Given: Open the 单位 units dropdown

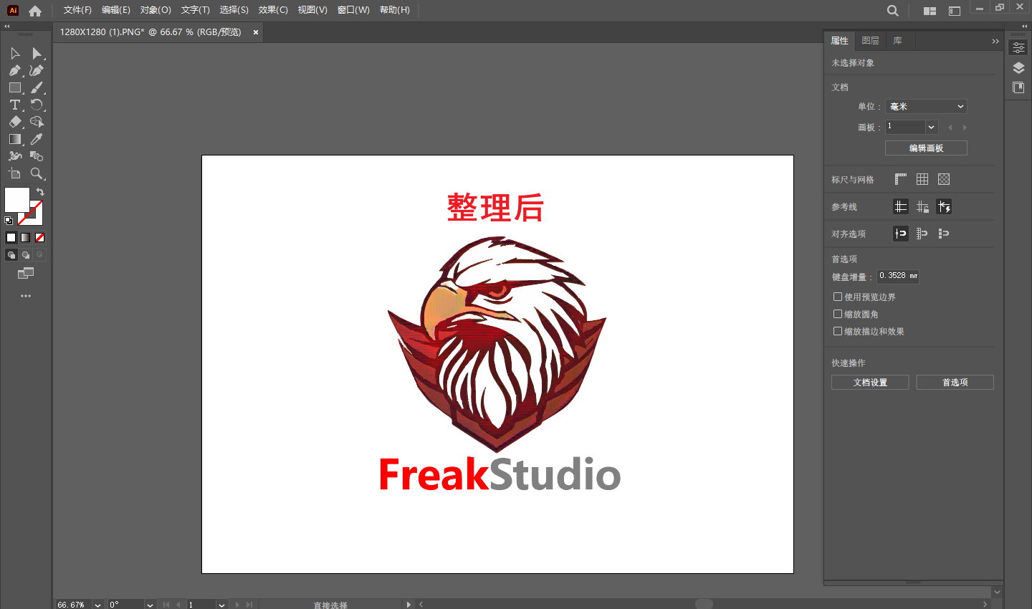Looking at the screenshot, I should point(926,106).
